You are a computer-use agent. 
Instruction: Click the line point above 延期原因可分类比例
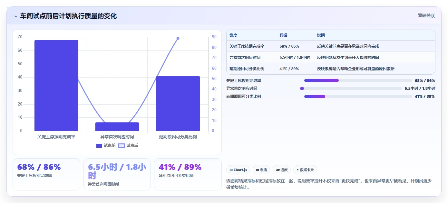point(178,38)
